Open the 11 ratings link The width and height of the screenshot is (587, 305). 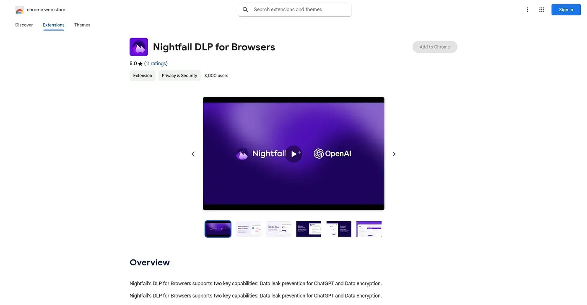point(156,64)
